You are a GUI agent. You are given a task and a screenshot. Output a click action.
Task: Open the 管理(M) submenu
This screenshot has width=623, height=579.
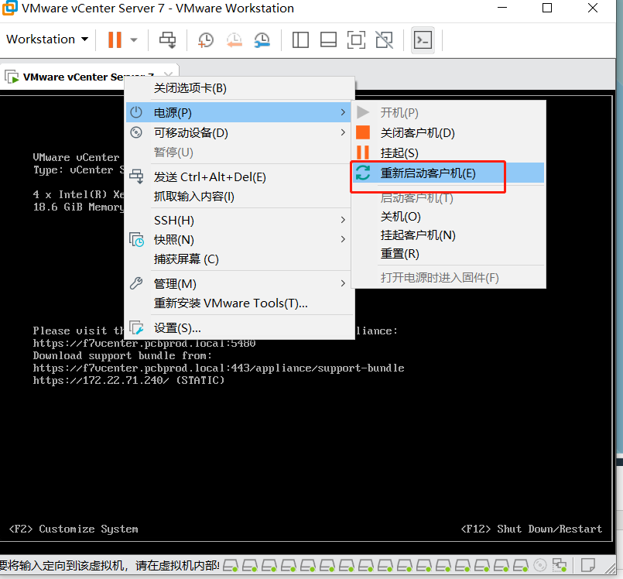(240, 284)
